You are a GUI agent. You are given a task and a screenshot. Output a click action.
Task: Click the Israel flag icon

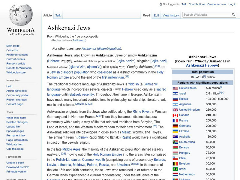pos(175,94)
